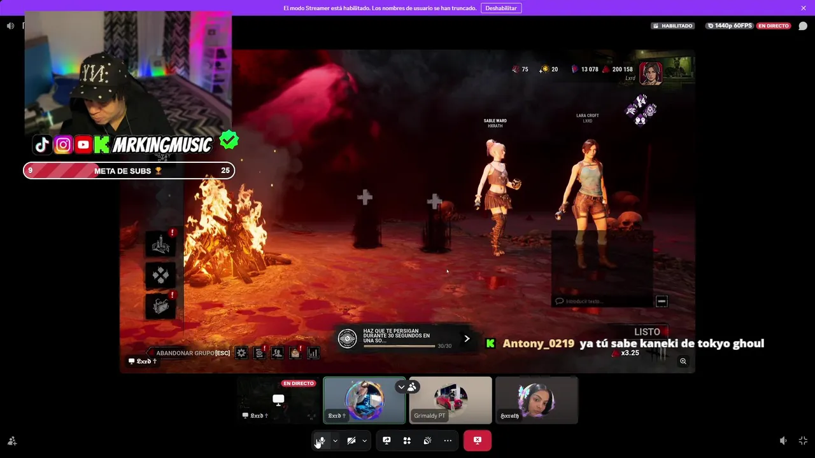Click the 75 currency counter icon

516,69
